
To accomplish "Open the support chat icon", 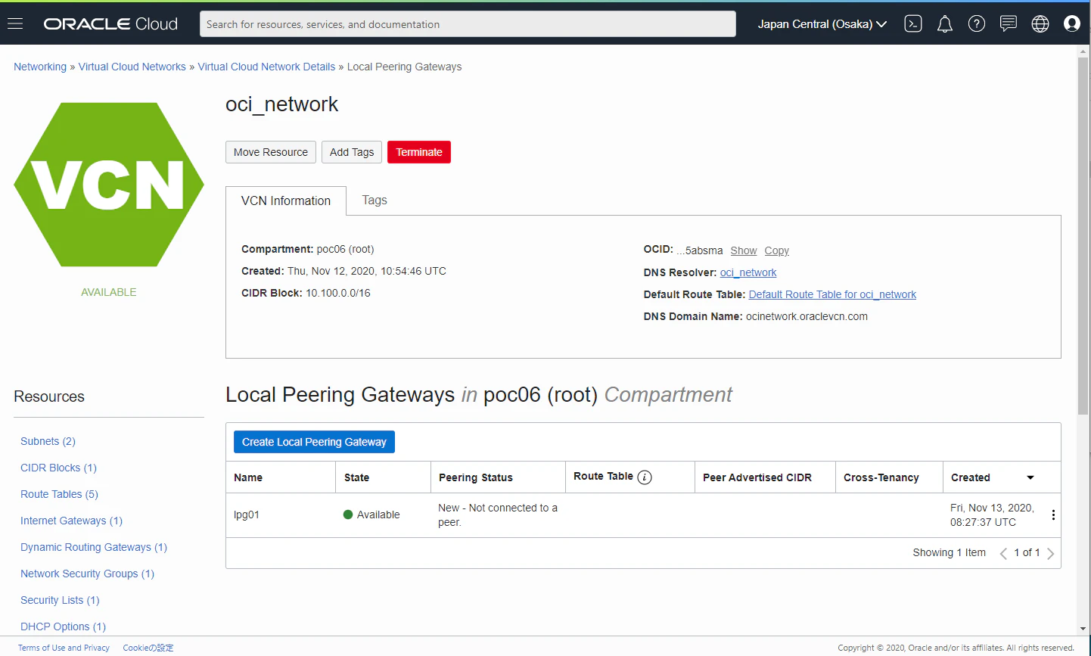I will [x=1009, y=23].
